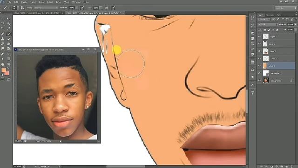Open the Brush Preset picker dropdown
This screenshot has height=168, width=298.
15,8
